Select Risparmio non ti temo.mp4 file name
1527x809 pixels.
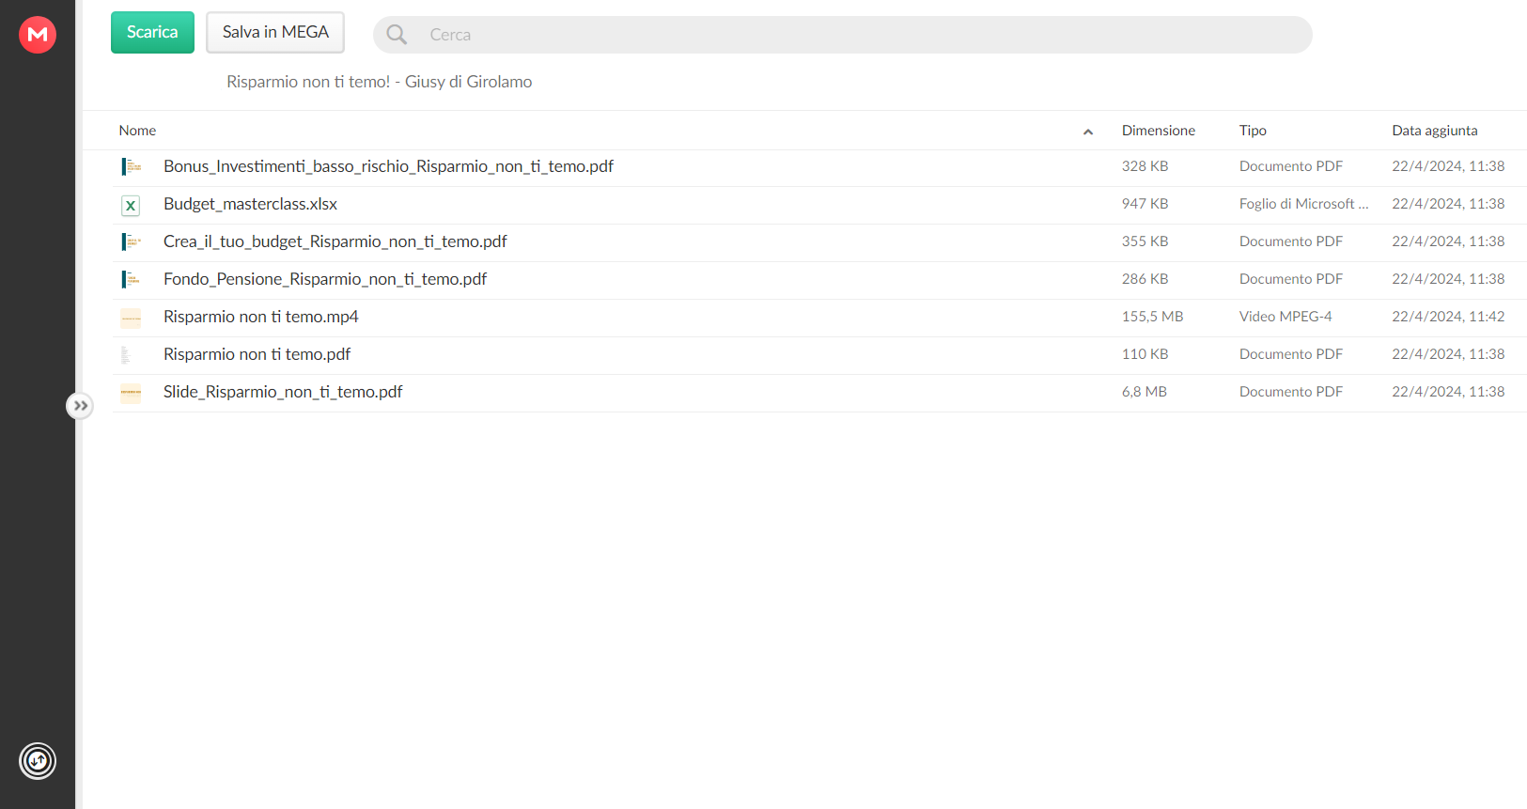(x=261, y=317)
